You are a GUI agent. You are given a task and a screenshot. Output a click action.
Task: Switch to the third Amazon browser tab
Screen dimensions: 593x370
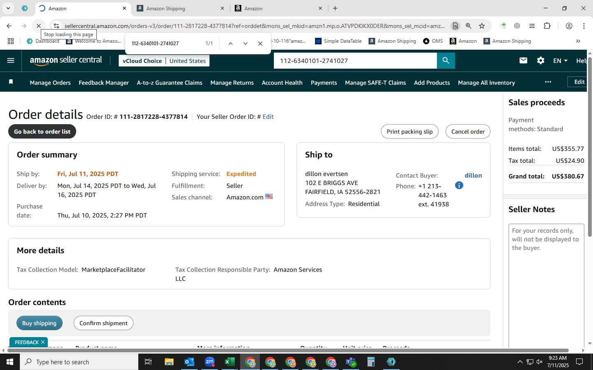coord(278,8)
